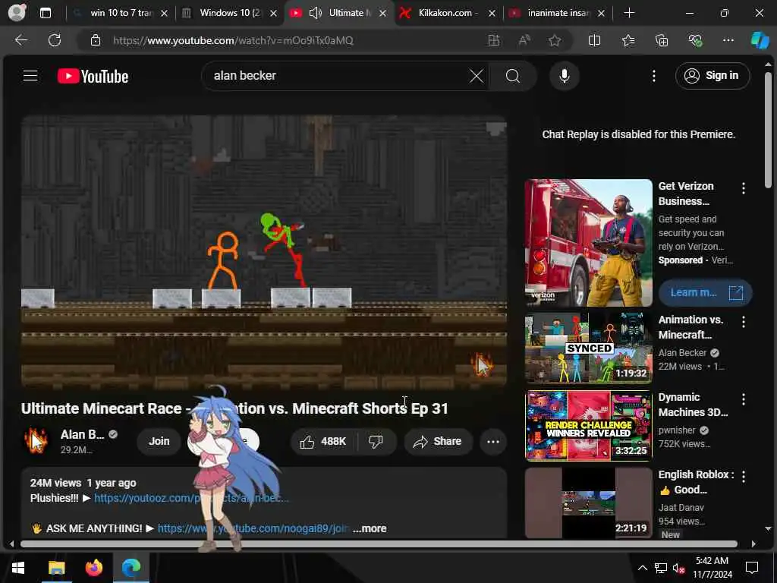
Task: Like the video with 488K likes
Action: click(x=323, y=441)
